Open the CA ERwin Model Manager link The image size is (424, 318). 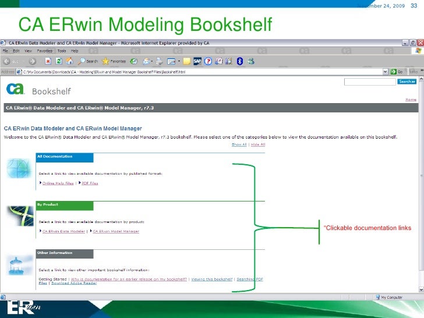click(x=116, y=231)
